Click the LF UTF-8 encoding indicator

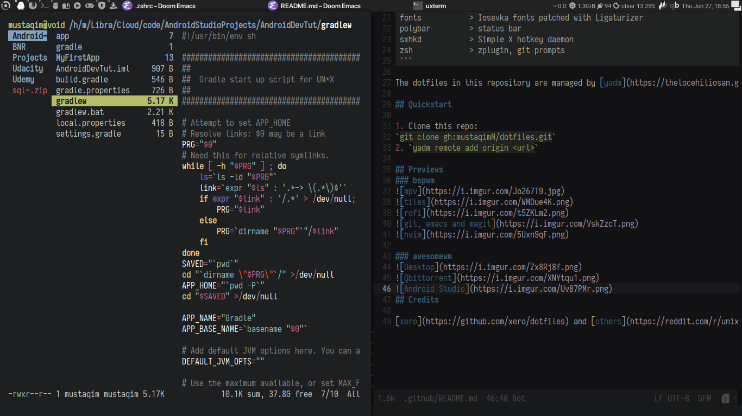click(672, 398)
